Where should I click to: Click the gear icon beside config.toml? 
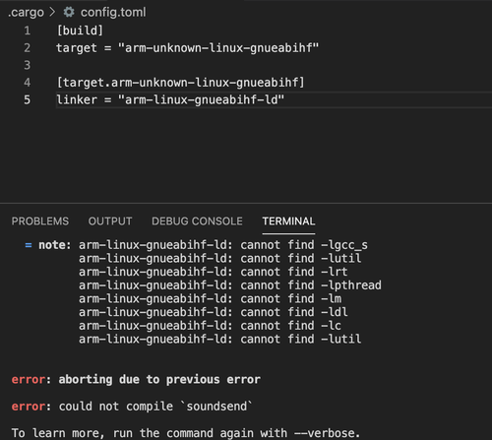(x=69, y=12)
